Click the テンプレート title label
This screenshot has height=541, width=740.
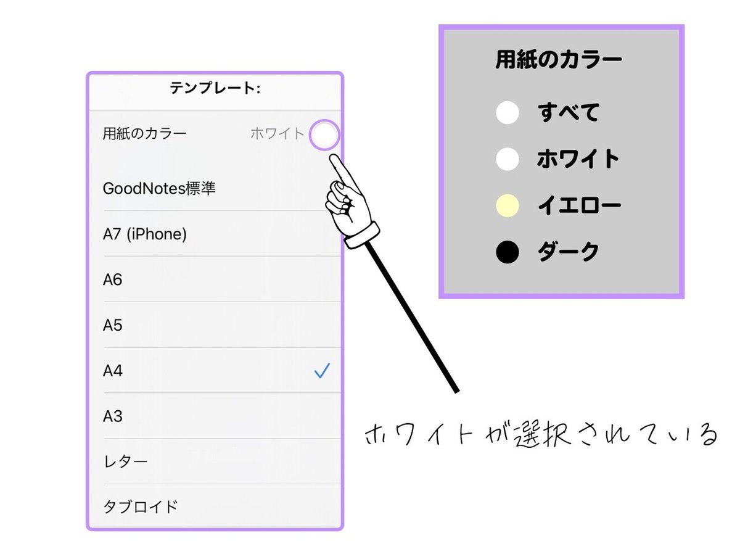216,87
